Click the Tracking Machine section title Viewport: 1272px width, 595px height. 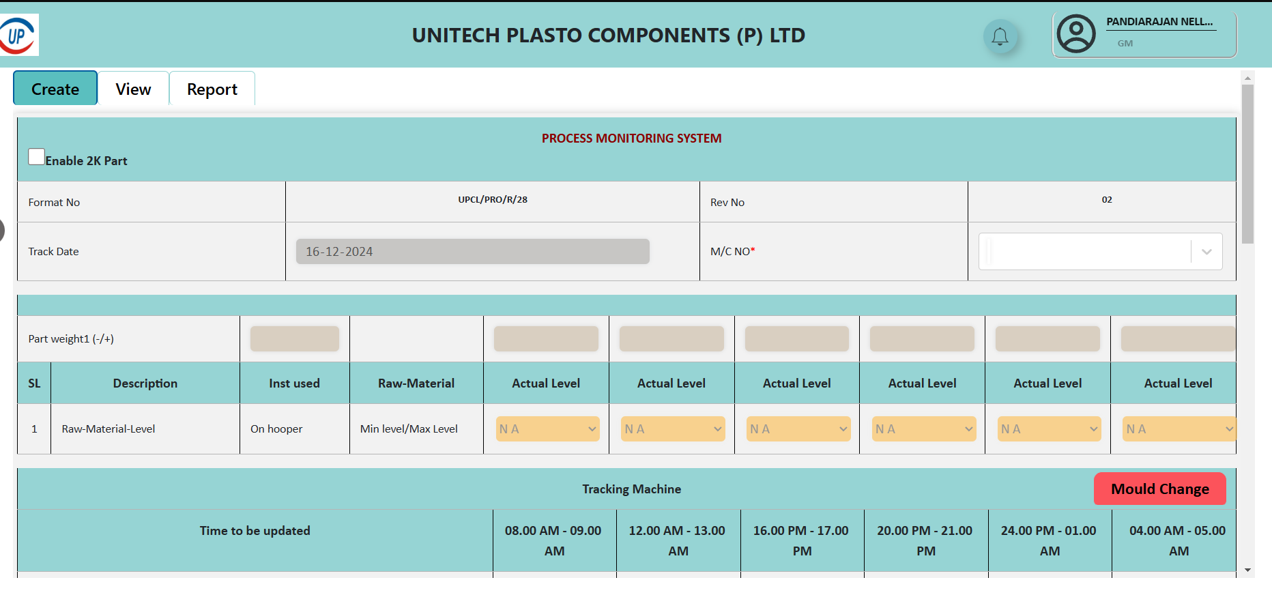(x=631, y=489)
